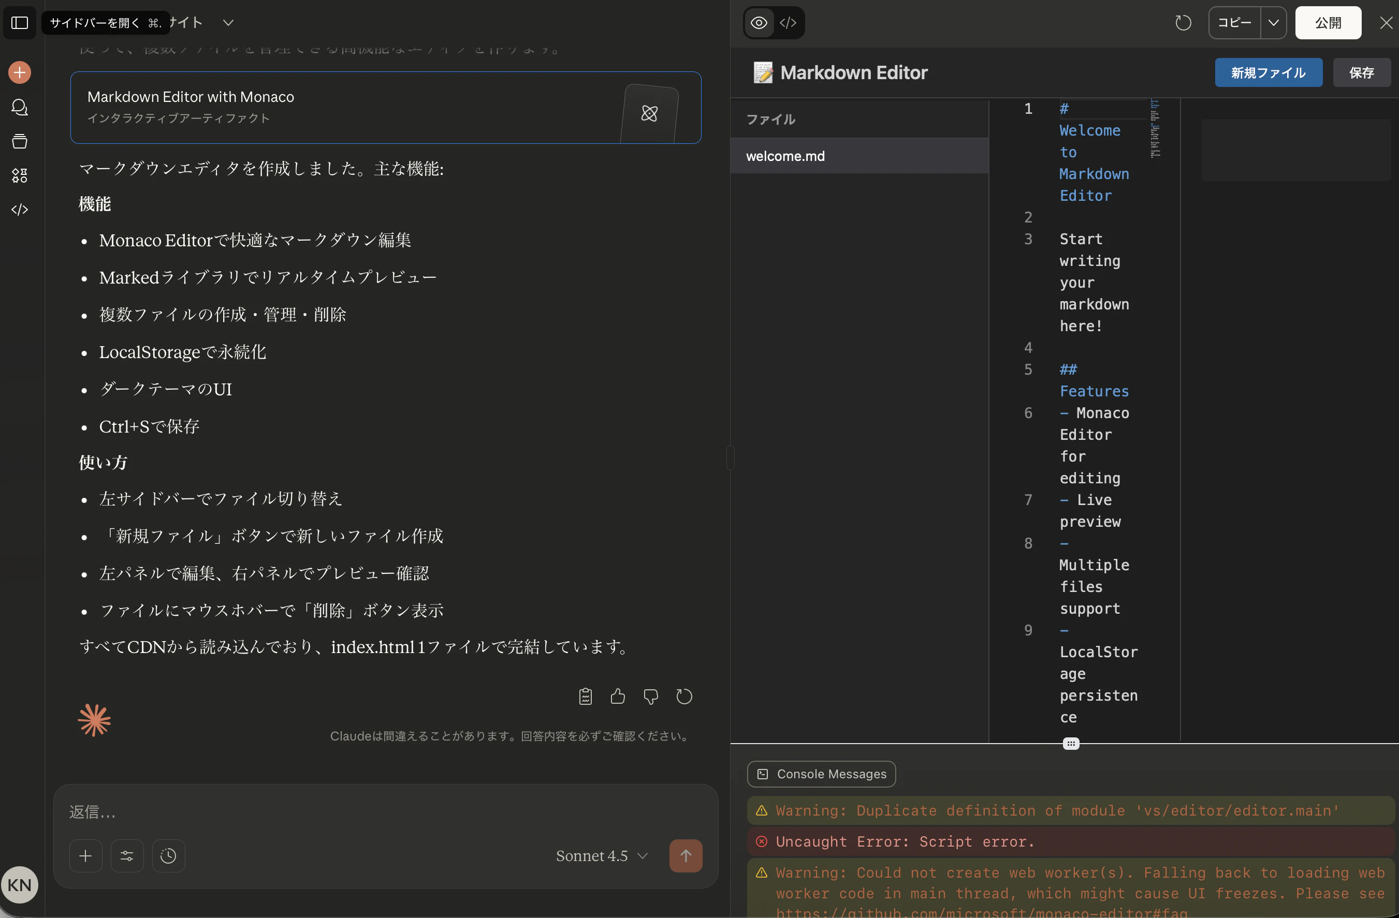
Task: Click the attach plus button in reply box
Action: [x=86, y=856]
